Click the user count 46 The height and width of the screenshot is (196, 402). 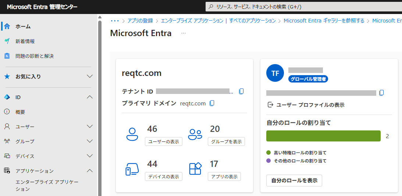(152, 129)
